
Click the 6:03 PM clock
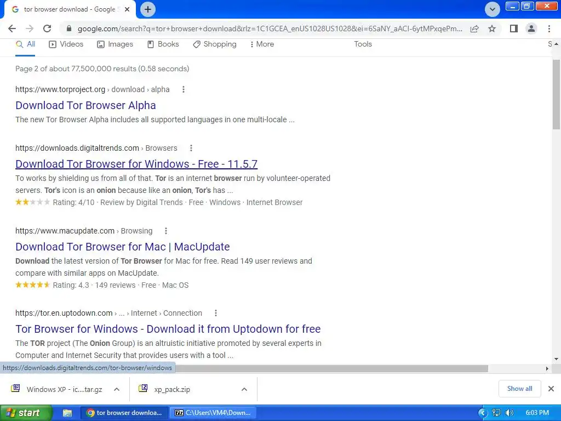point(537,413)
